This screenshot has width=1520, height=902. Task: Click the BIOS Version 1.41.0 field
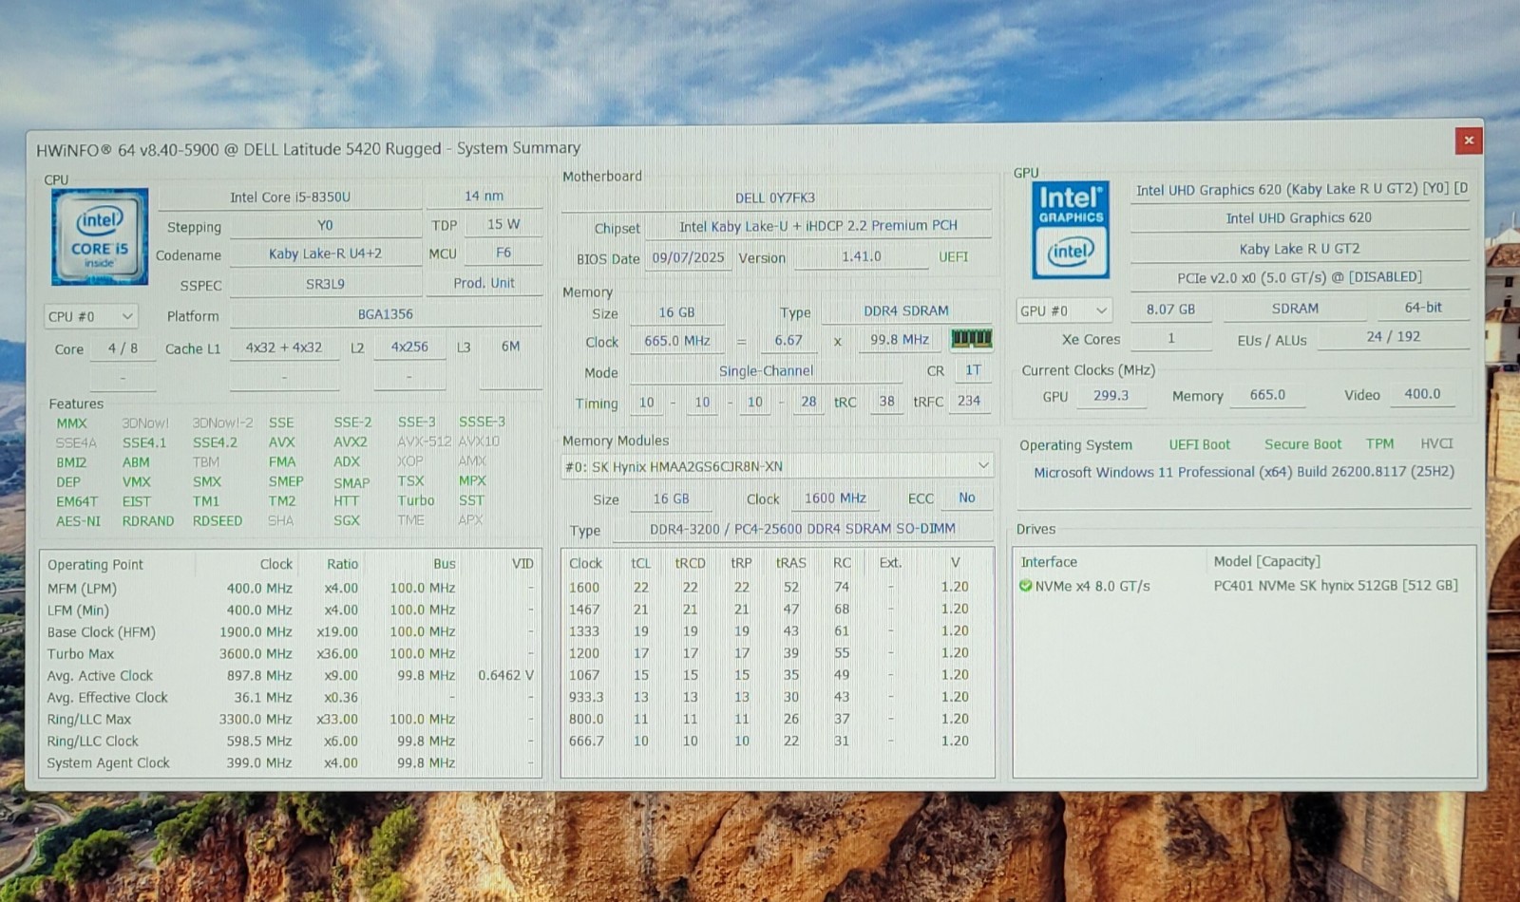point(861,256)
